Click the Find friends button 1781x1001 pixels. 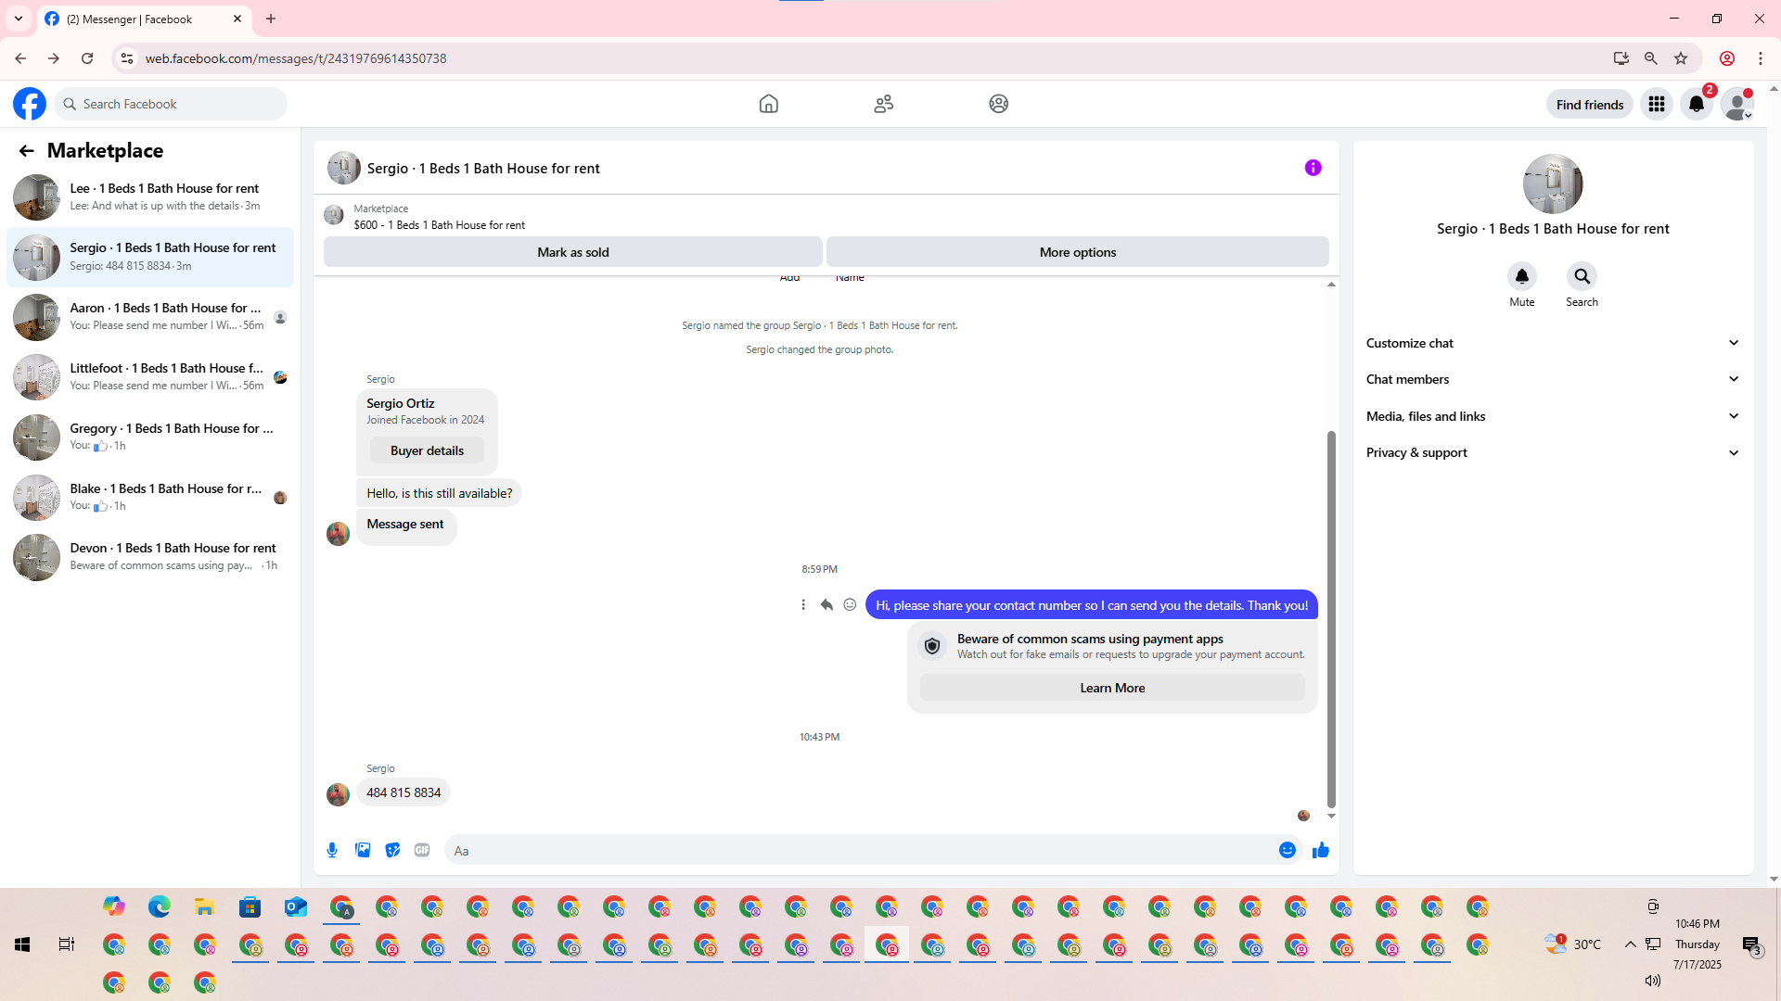1590,105
